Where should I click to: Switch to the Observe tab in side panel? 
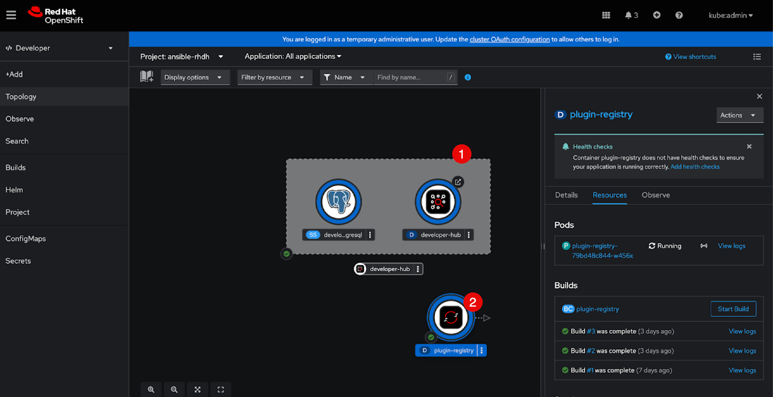[656, 195]
